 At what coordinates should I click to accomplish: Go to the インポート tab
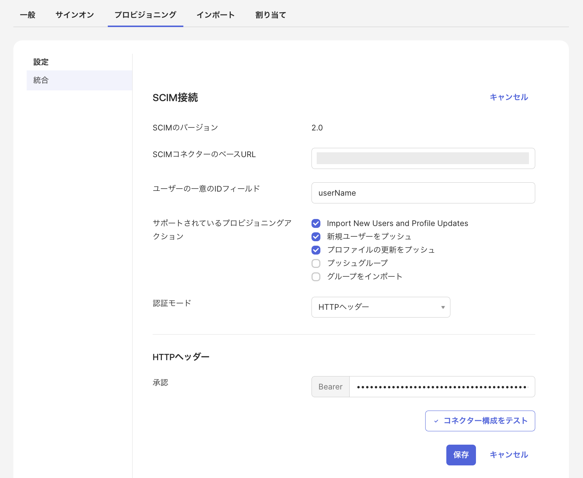point(216,15)
